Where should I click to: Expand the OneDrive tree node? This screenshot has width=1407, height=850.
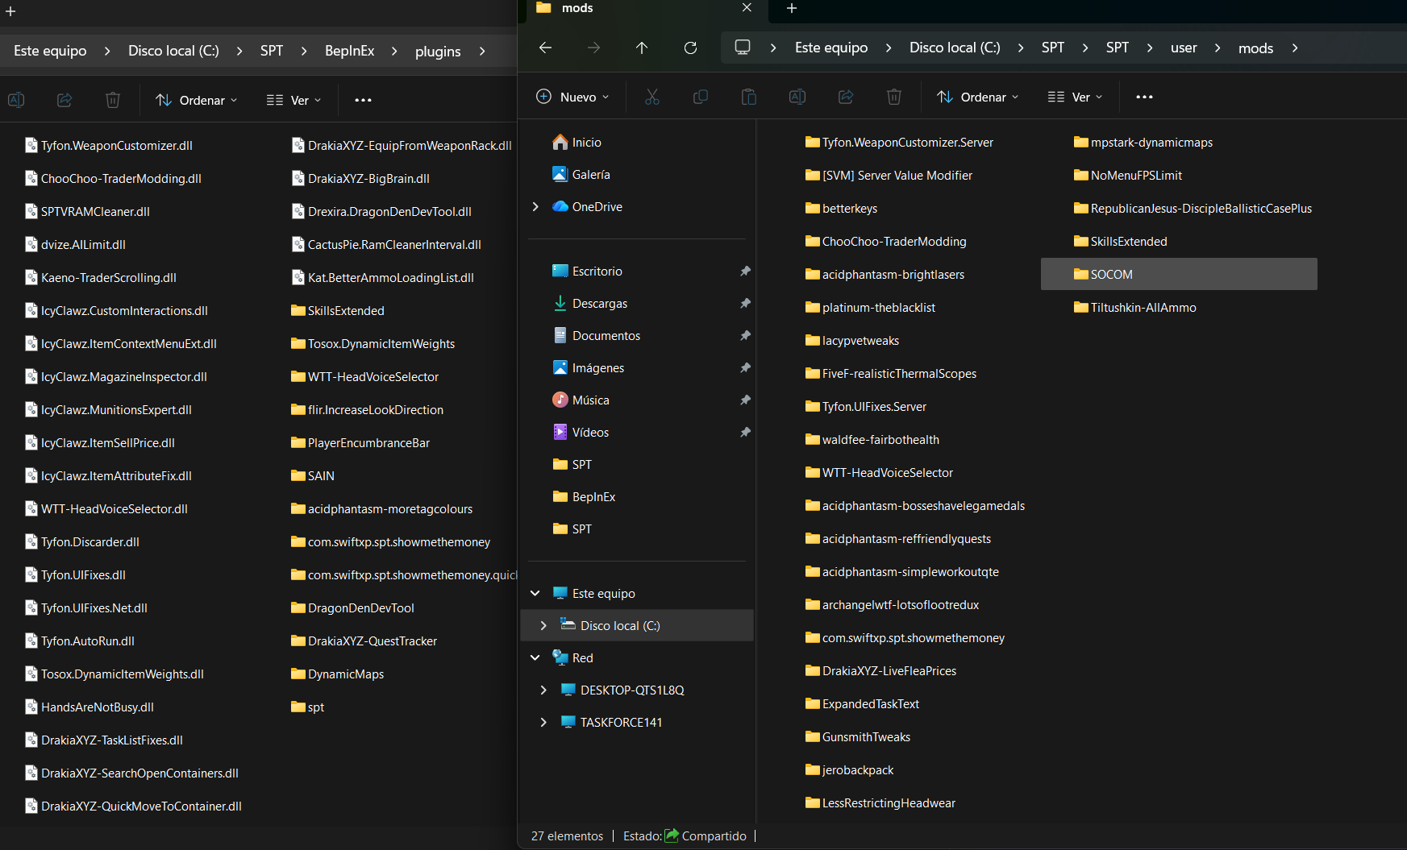point(535,207)
